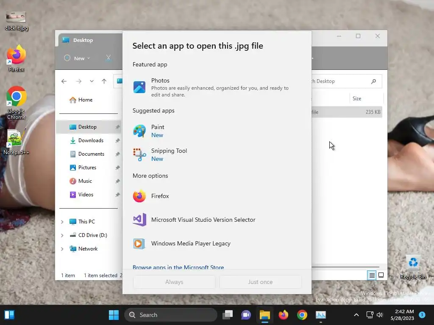Image resolution: width=434 pixels, height=325 pixels.
Task: Go forward in File Explorer navigation
Action: [x=78, y=81]
